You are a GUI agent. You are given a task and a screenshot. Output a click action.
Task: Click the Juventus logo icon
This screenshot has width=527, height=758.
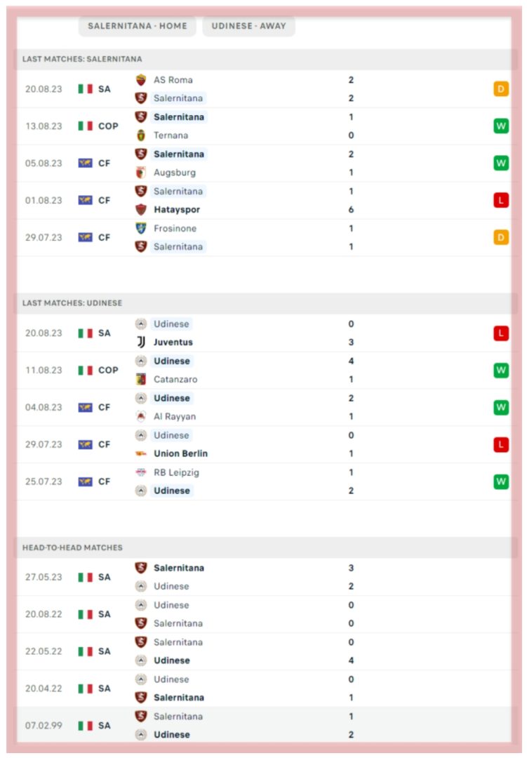[140, 343]
